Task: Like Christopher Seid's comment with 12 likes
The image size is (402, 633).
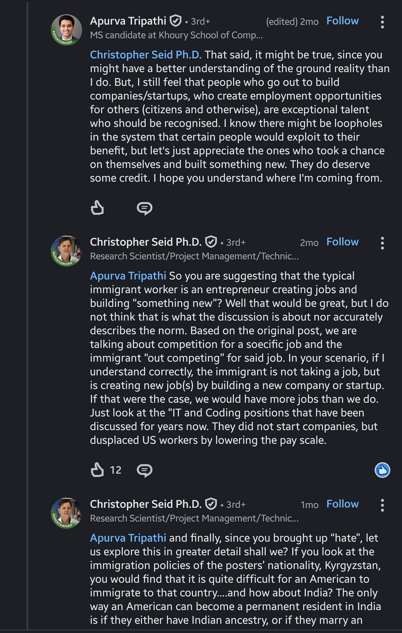Action: (97, 470)
